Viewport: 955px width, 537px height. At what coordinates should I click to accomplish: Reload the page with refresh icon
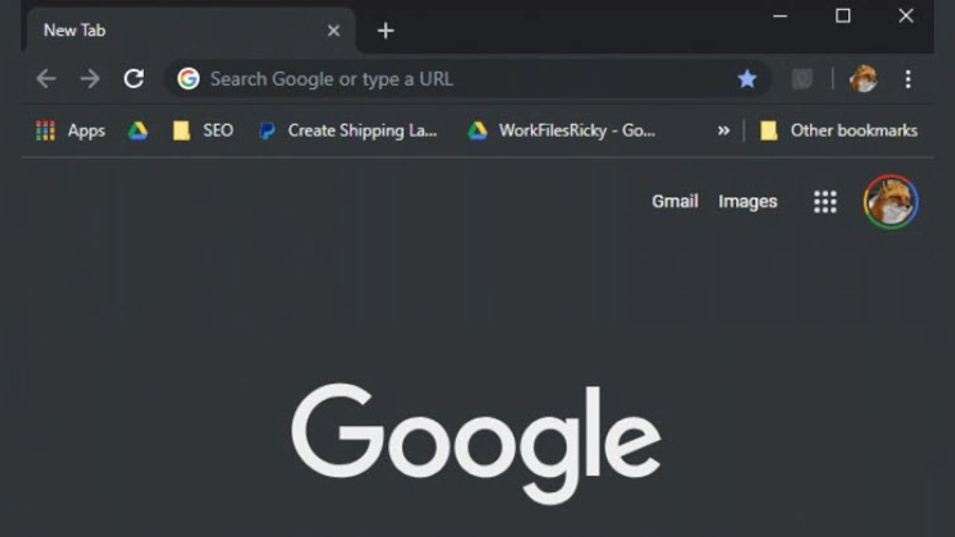tap(134, 79)
